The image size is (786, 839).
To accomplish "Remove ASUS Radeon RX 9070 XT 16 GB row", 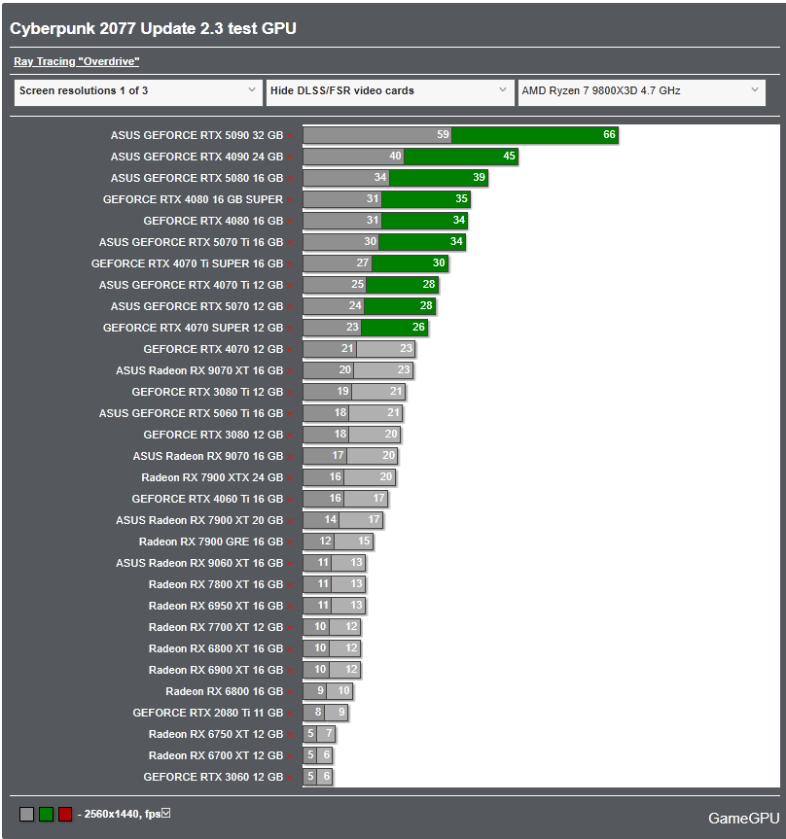I will 290,371.
